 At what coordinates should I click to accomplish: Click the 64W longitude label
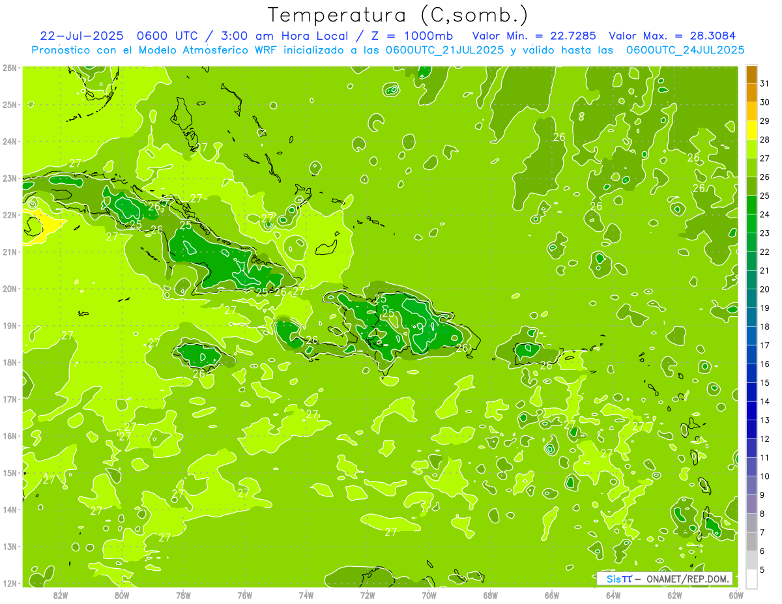pyautogui.click(x=613, y=595)
